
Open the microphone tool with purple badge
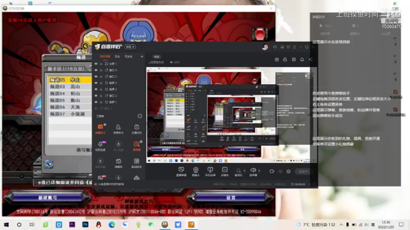point(100,146)
